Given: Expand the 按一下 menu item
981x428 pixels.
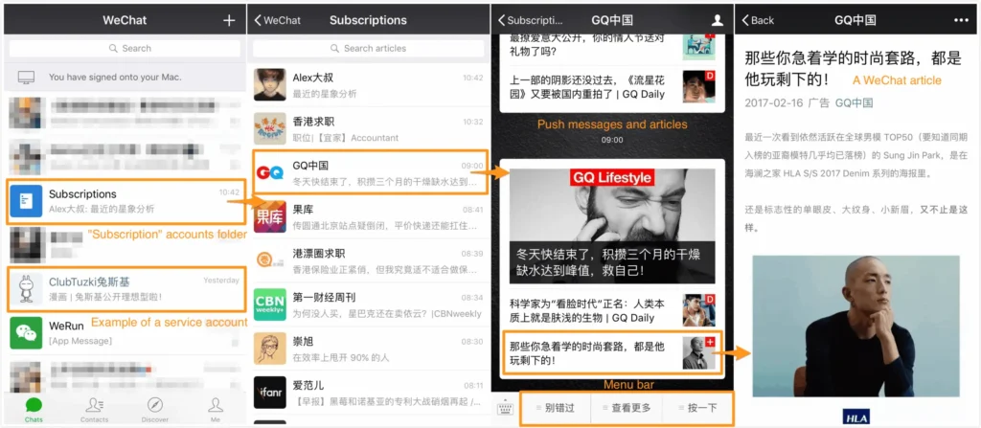Looking at the screenshot, I should [x=698, y=408].
